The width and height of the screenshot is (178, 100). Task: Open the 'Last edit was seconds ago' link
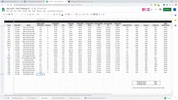pos(55,11)
